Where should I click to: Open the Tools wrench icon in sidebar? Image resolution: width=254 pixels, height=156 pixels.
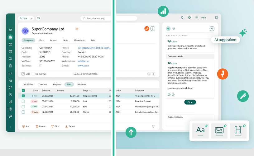coord(10,116)
